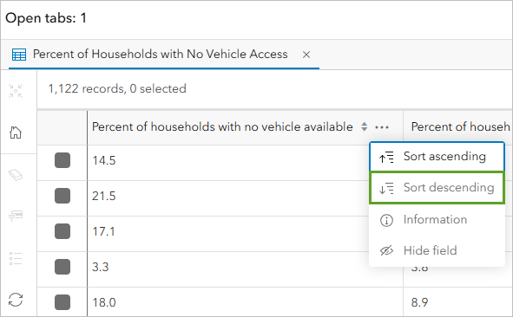Screen dimensions: 513x317
Task: Click the table icon on the tab
Action: point(19,55)
